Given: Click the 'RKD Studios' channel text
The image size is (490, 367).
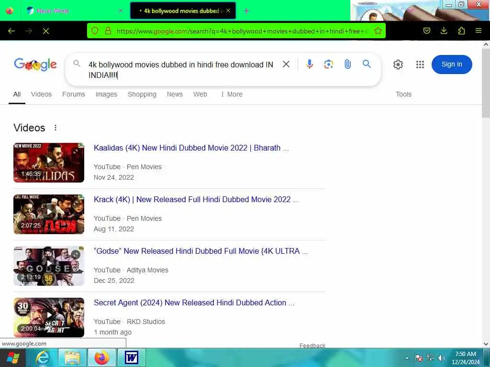Looking at the screenshot, I should [145, 322].
